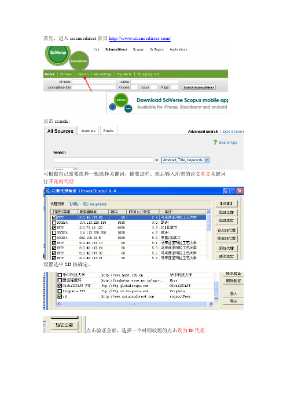
Task: Toggle the 华中科技大学 checkbox
Action: click(60, 275)
